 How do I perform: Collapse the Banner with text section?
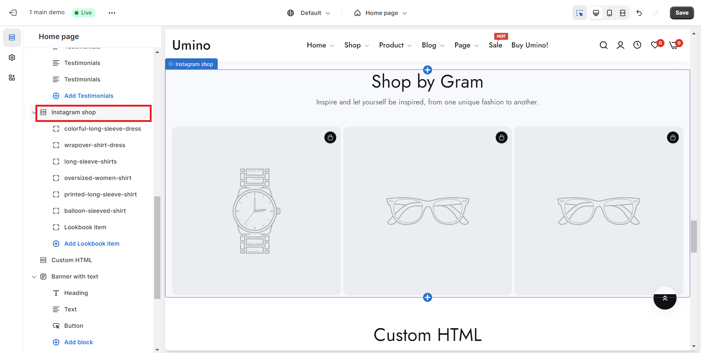pos(34,277)
